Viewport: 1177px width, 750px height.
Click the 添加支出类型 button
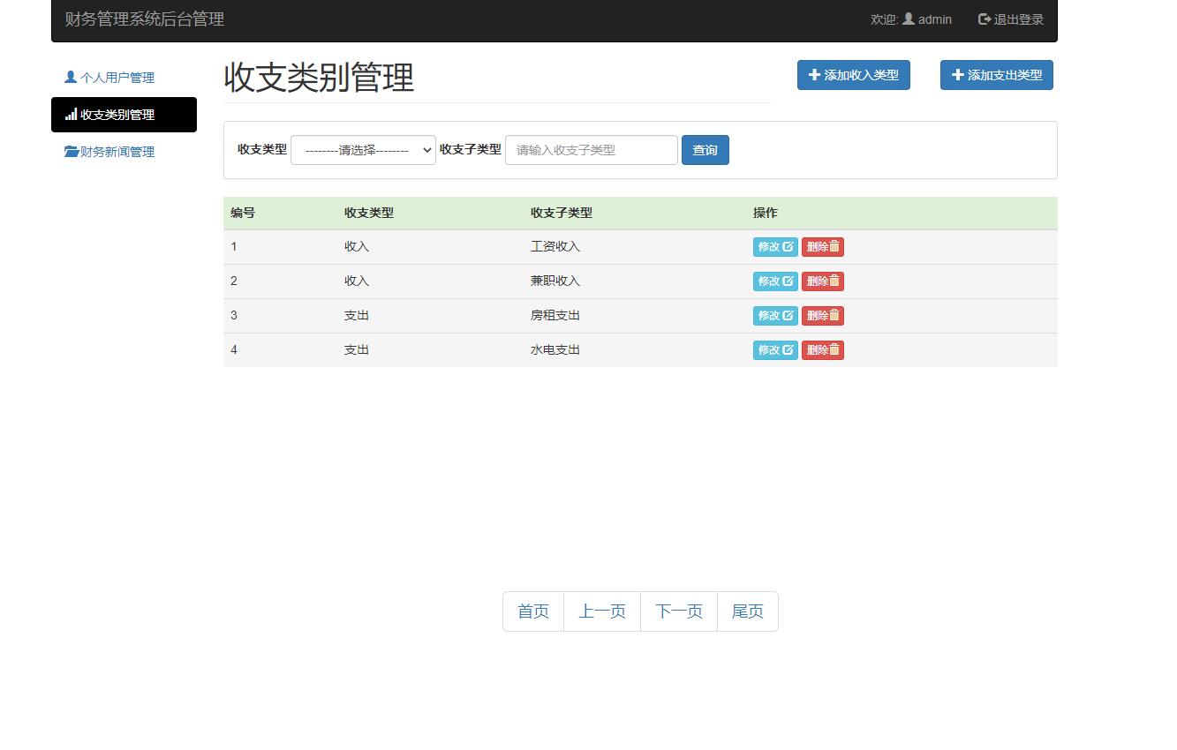(996, 75)
